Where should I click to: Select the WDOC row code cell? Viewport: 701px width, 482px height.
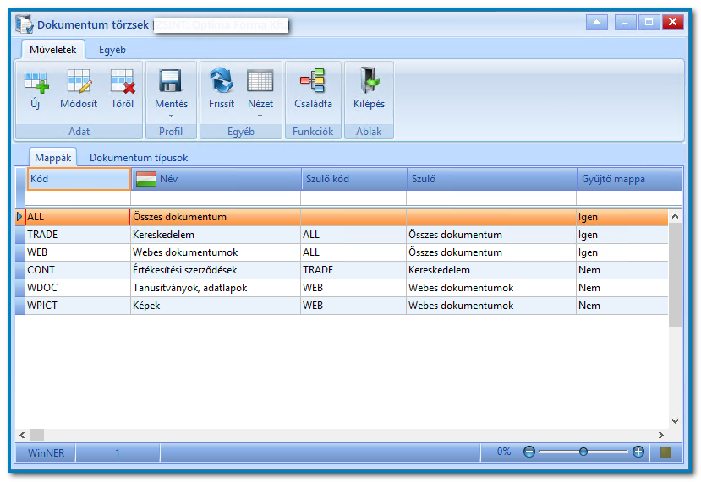tap(78, 288)
